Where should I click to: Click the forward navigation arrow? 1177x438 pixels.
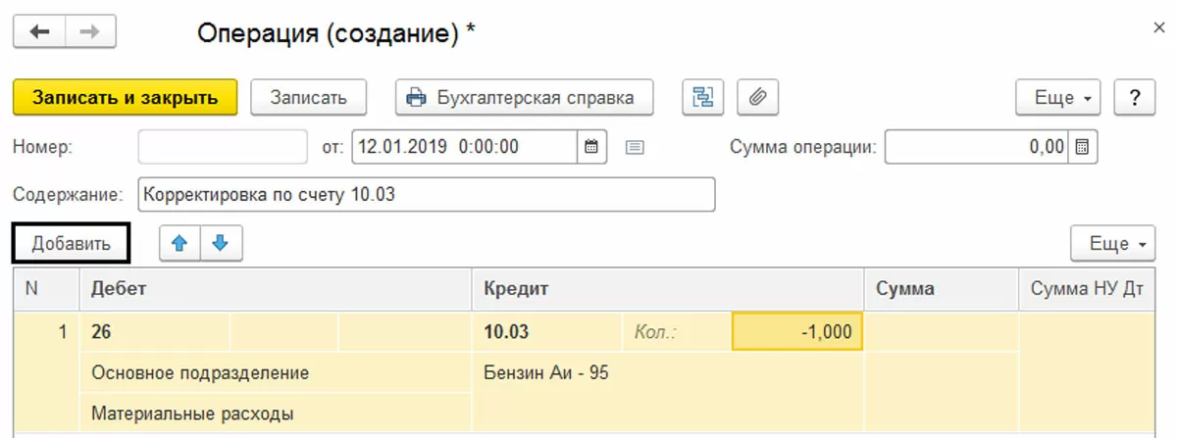(90, 32)
